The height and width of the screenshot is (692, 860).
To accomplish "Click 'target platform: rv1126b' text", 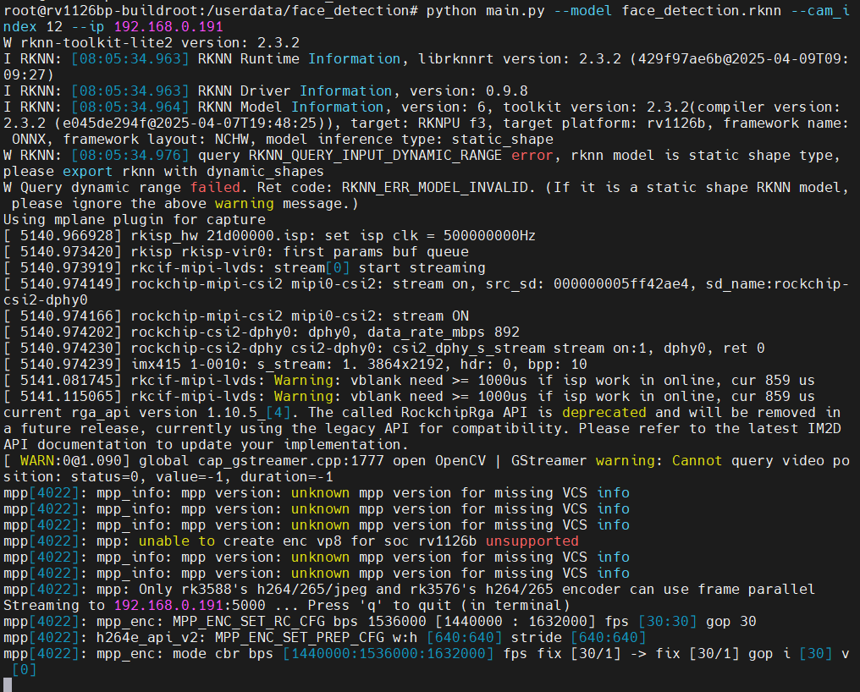I will [604, 124].
